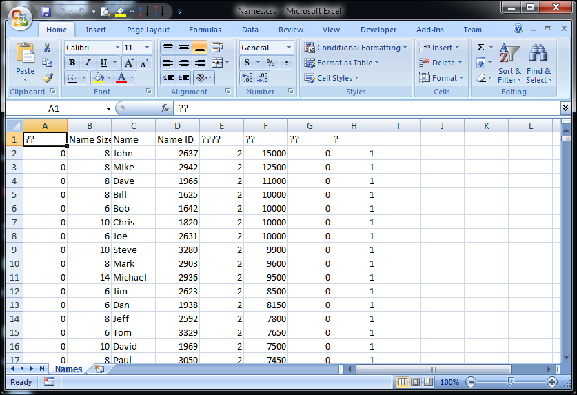Open the font size 11 dropdown
577x395 pixels.
[x=147, y=48]
